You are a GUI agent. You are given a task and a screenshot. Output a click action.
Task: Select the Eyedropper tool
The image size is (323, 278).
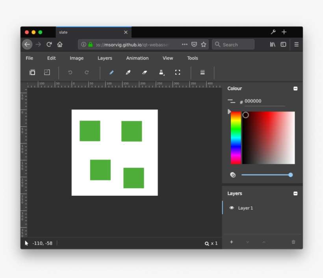pos(128,72)
